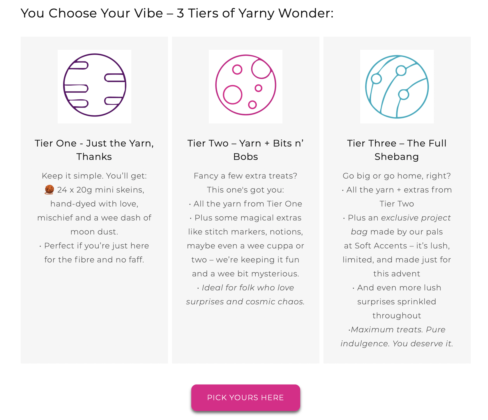Click 'Ideal for folk who love' italic line
Viewport: 488px width, 420px height.
(x=245, y=287)
